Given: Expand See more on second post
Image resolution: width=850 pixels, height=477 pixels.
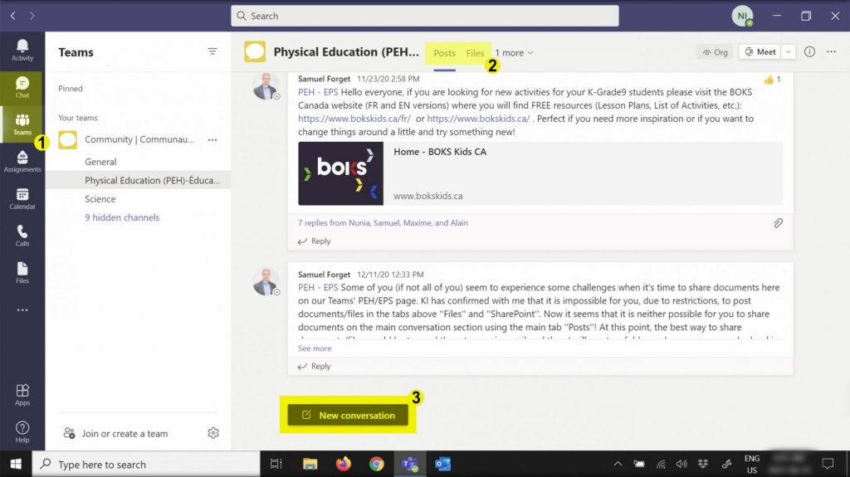Looking at the screenshot, I should pos(315,348).
